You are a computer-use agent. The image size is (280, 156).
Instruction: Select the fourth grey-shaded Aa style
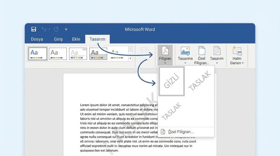[x=98, y=54]
